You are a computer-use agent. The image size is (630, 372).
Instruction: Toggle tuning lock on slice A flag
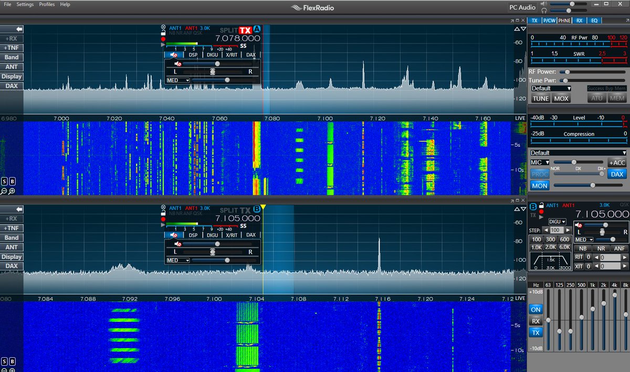[x=163, y=33]
